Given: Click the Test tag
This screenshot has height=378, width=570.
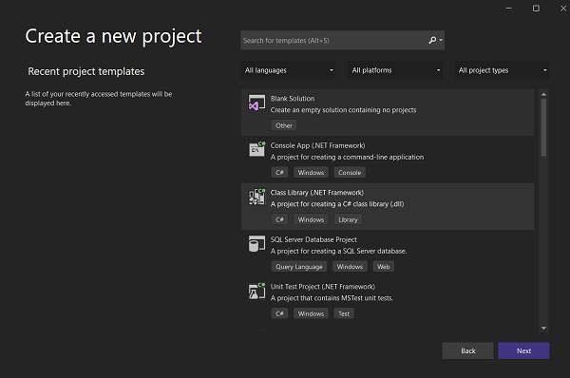Looking at the screenshot, I should point(344,313).
